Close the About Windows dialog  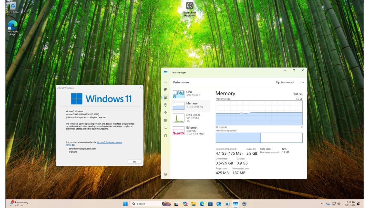click(140, 88)
